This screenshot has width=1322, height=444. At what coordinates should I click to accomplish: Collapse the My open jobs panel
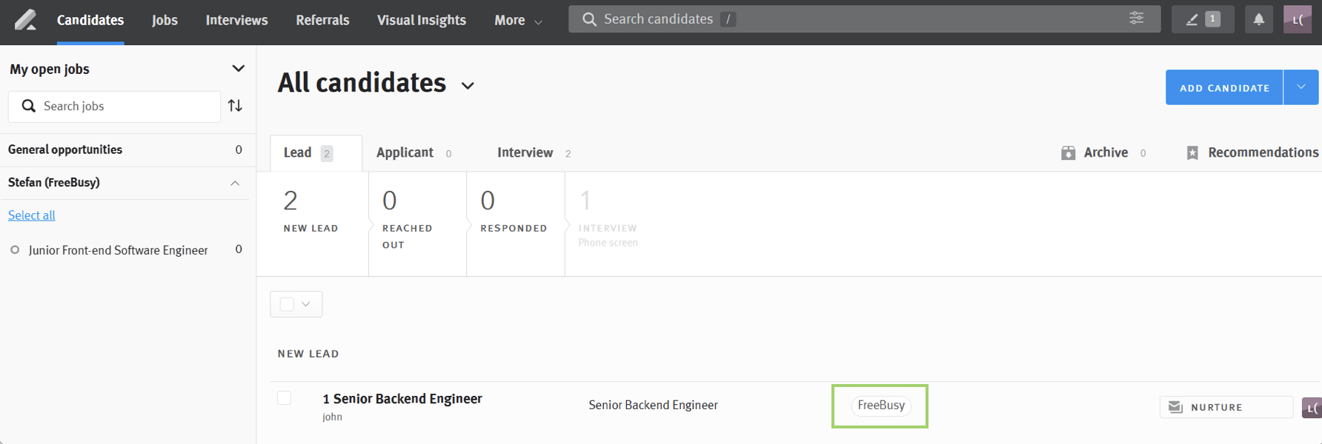click(x=238, y=69)
